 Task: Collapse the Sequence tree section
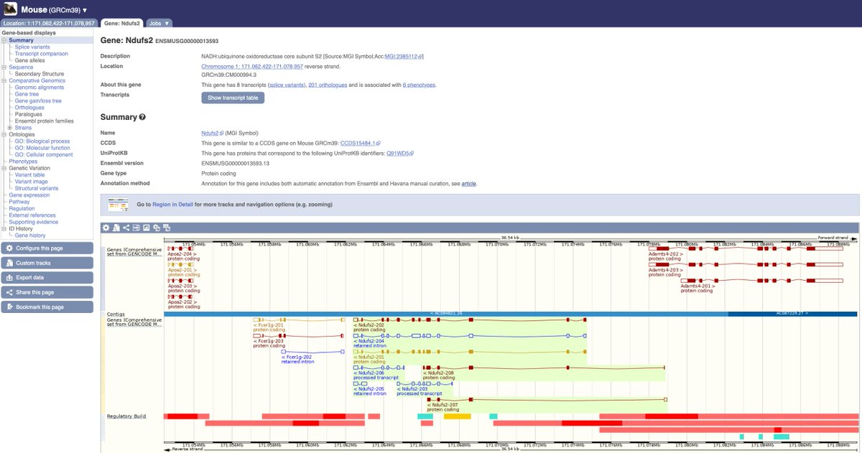tap(4, 67)
